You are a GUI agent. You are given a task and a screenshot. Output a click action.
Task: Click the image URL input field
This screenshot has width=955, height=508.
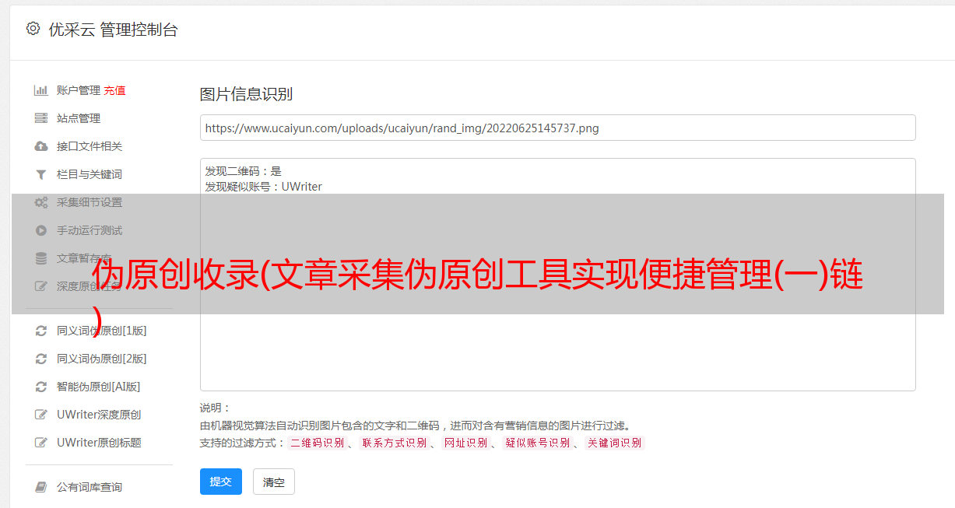pos(557,128)
